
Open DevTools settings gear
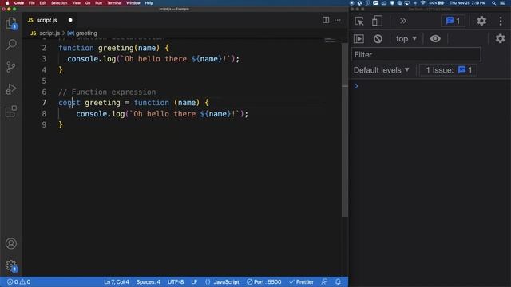[481, 21]
